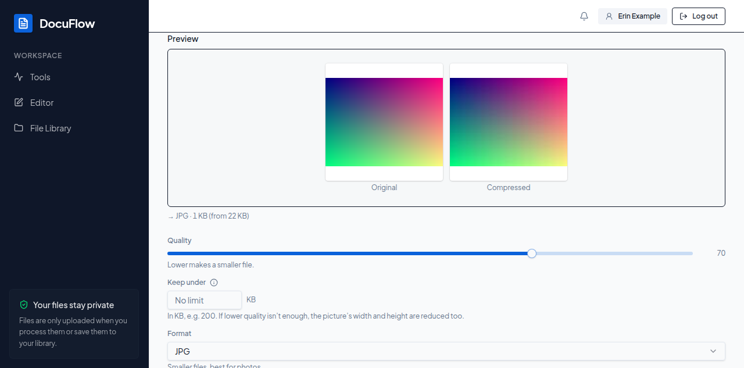Image resolution: width=744 pixels, height=368 pixels.
Task: Open the Erin Example account button
Action: (632, 16)
